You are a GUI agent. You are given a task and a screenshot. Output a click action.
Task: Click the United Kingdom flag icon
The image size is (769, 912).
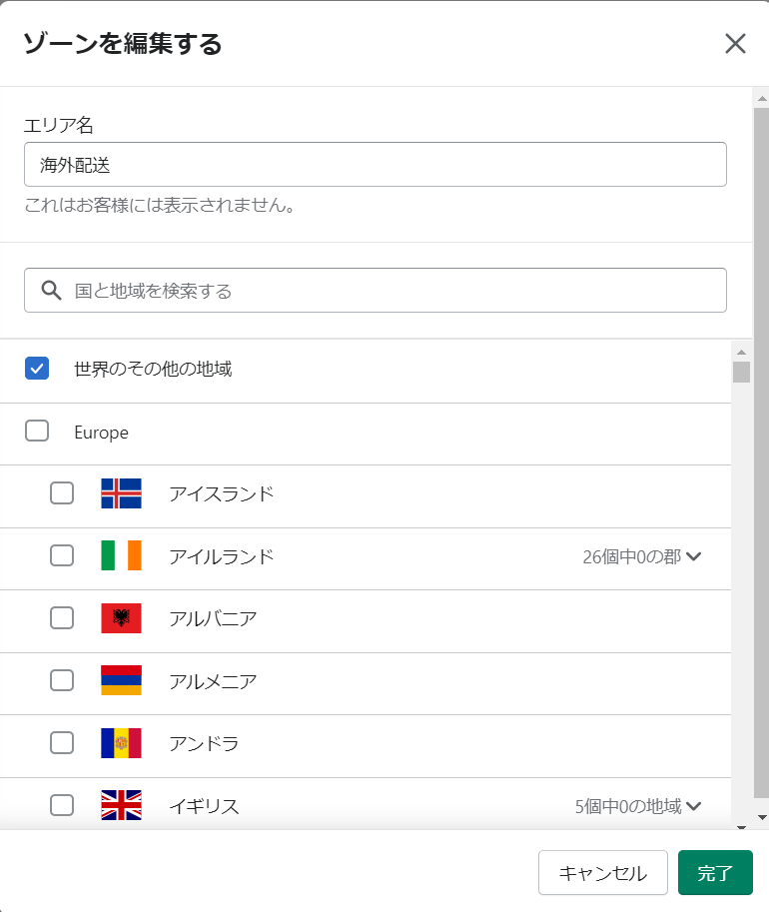[121, 805]
